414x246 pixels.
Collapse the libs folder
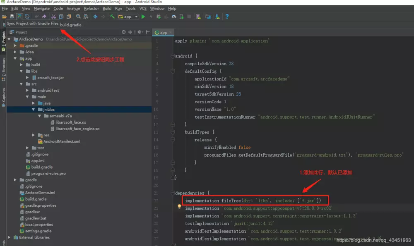(21, 71)
